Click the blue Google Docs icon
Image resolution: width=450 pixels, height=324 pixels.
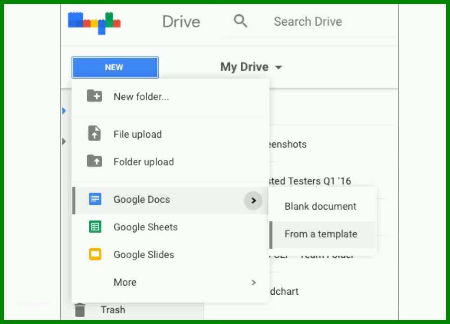[95, 199]
